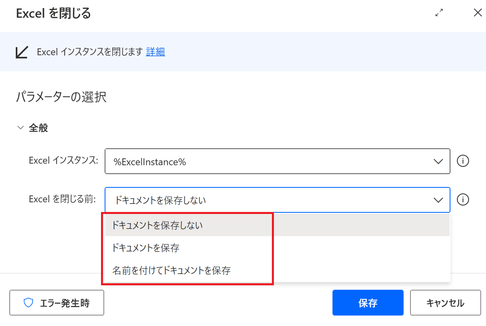
Task: Choose the ドキュメントを保存 option
Action: pyautogui.click(x=146, y=248)
